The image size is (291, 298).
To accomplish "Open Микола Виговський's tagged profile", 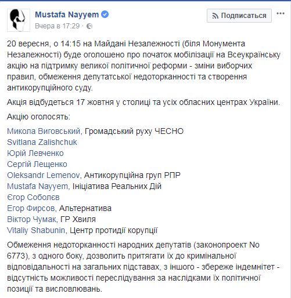I will point(44,131).
